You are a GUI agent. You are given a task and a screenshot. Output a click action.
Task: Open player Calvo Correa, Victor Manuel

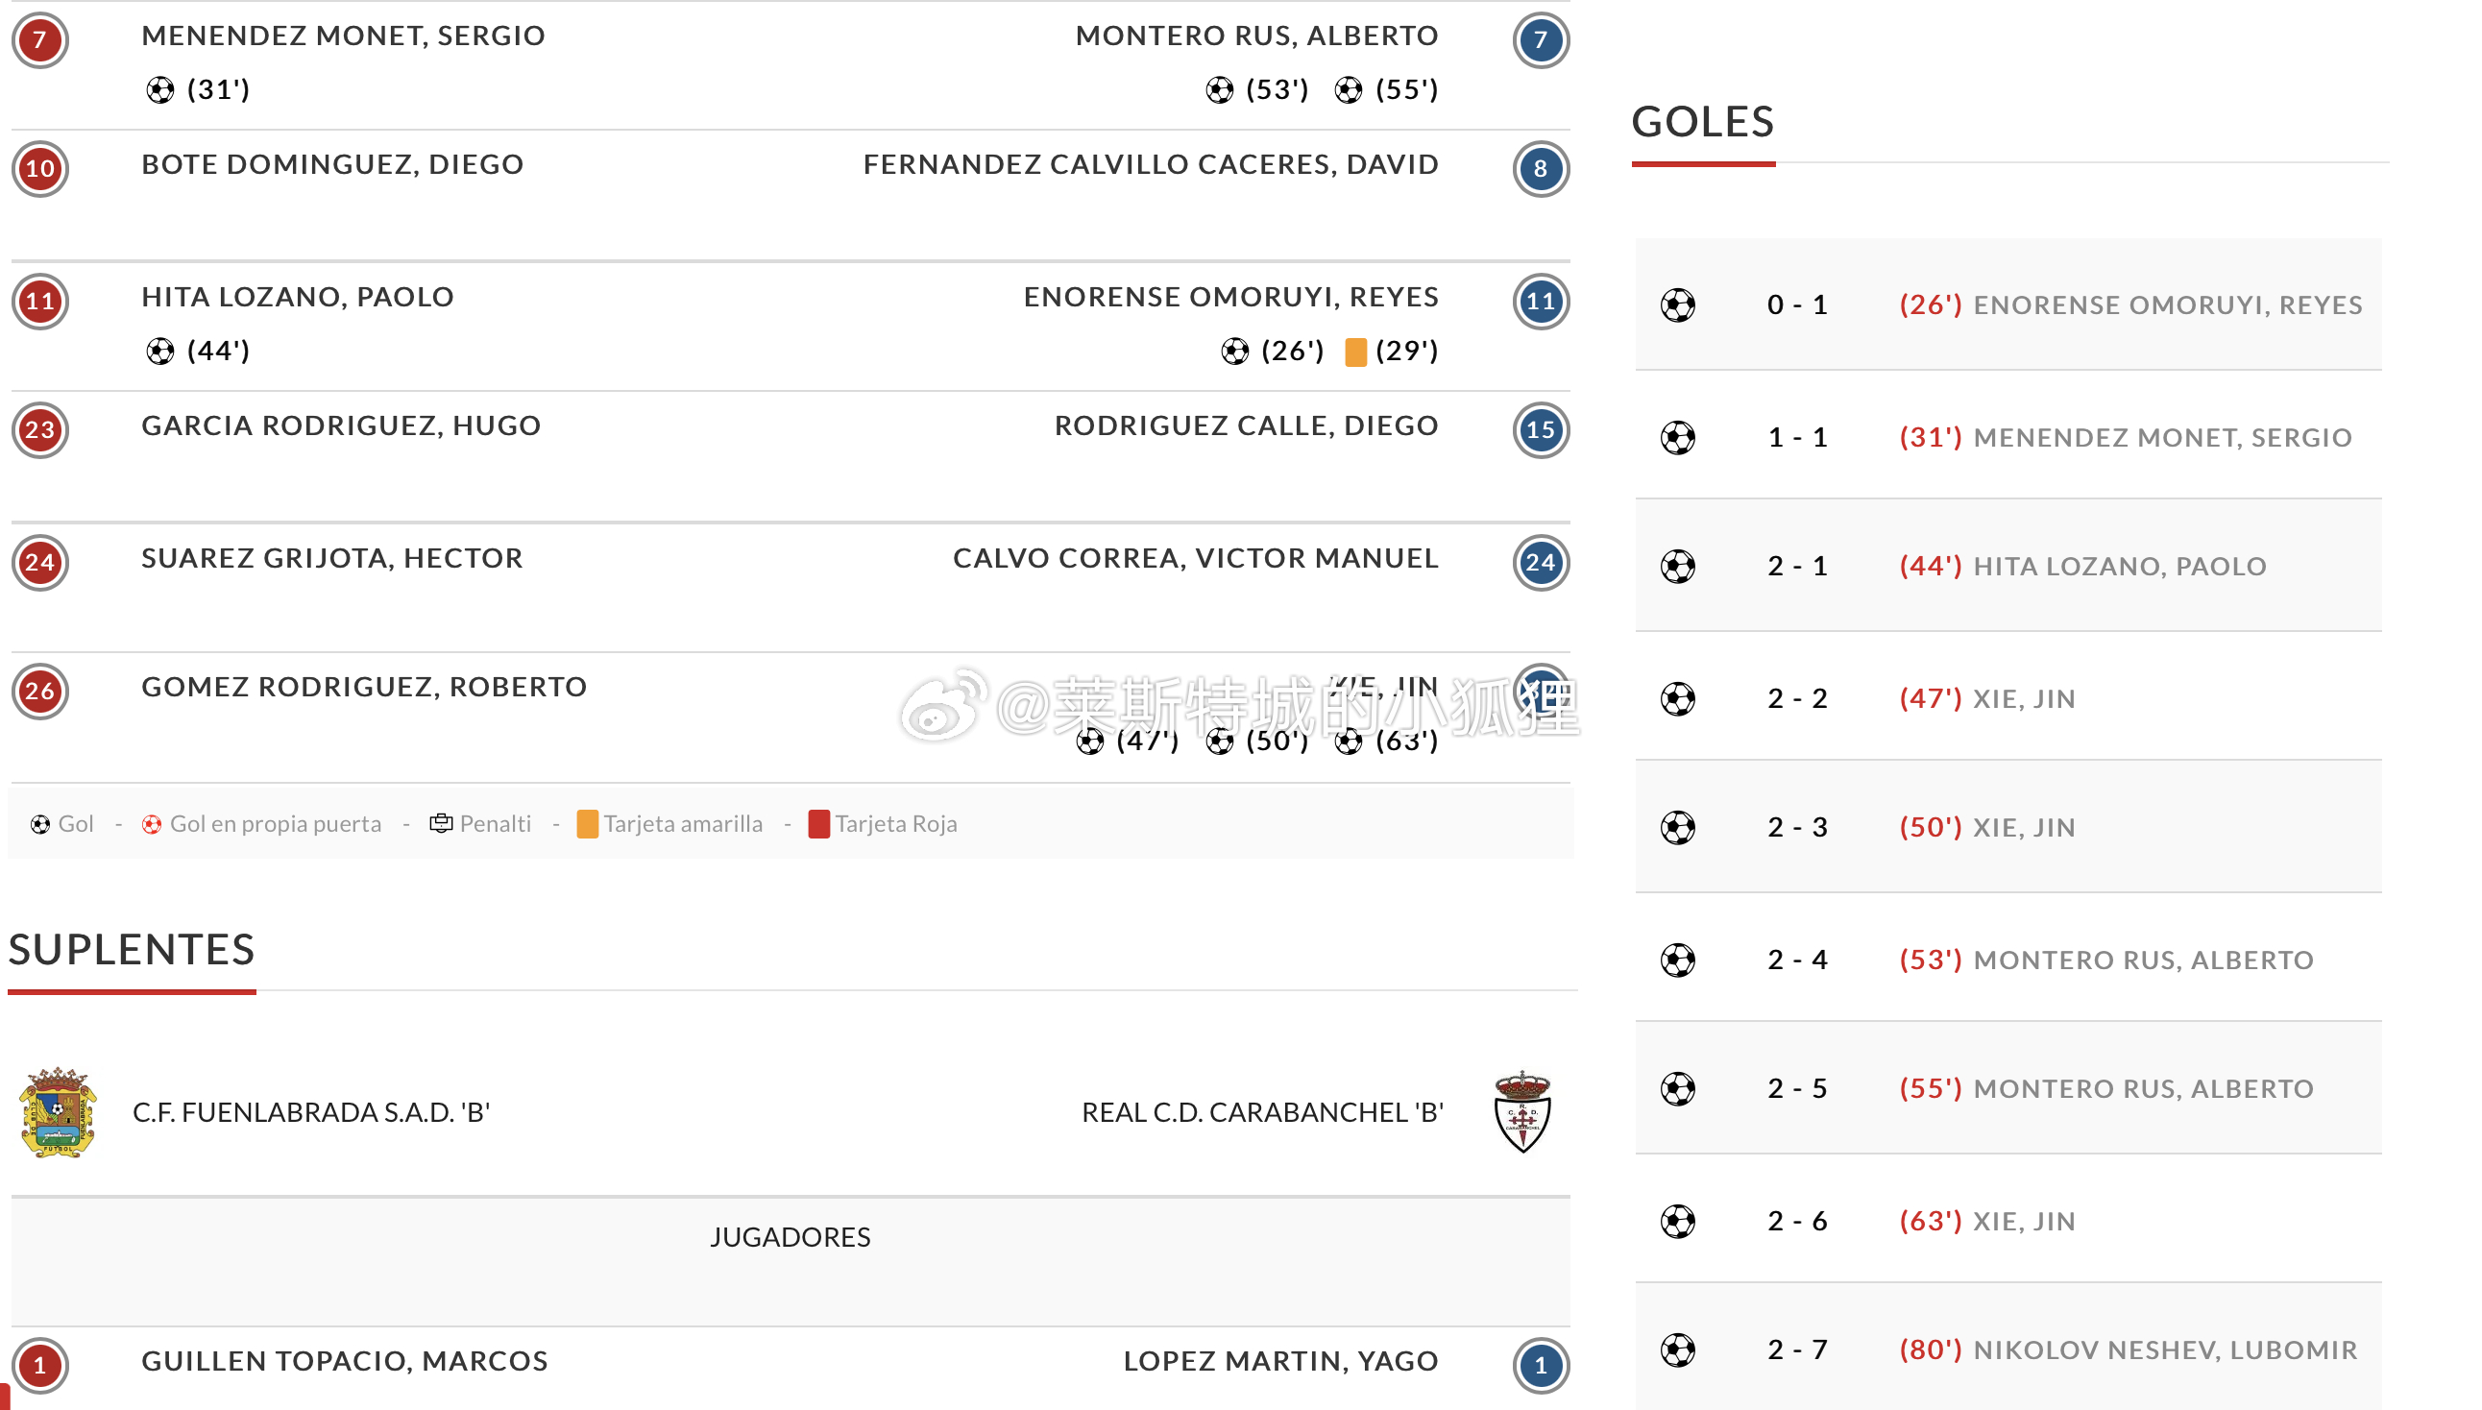(1195, 559)
